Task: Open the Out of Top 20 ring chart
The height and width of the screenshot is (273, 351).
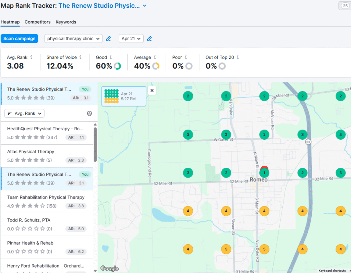Action: (222, 66)
